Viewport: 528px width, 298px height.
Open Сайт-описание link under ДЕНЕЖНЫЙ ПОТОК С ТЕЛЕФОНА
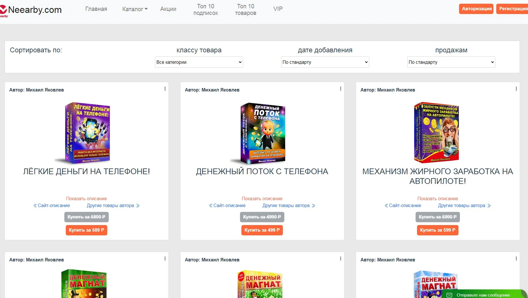coord(227,206)
